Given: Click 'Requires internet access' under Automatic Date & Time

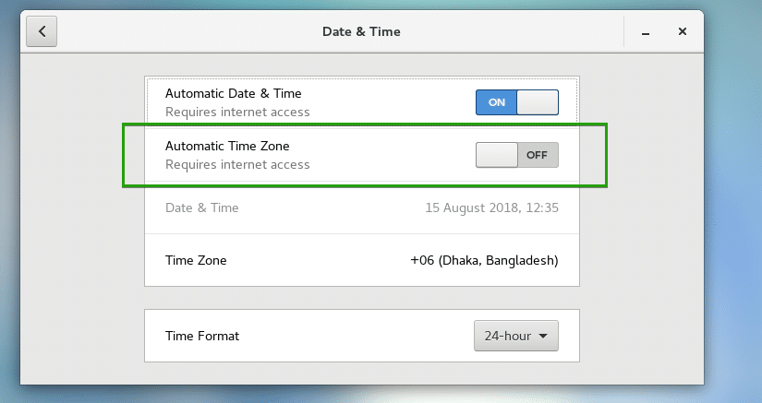Looking at the screenshot, I should click(237, 113).
